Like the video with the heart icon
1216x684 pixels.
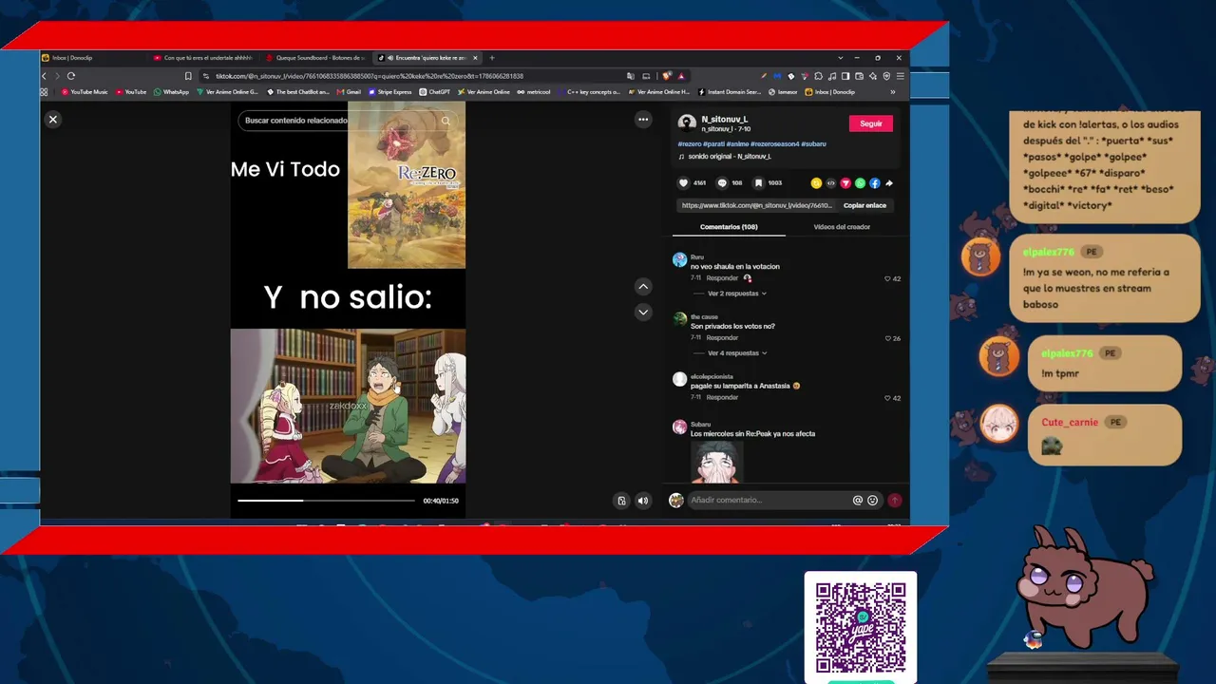(683, 182)
